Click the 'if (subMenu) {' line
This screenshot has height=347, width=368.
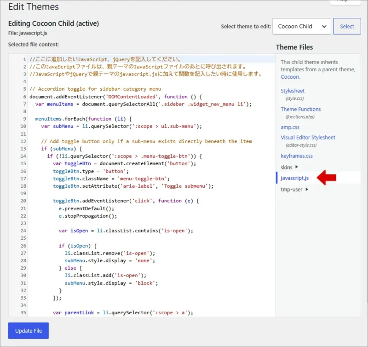pos(62,149)
